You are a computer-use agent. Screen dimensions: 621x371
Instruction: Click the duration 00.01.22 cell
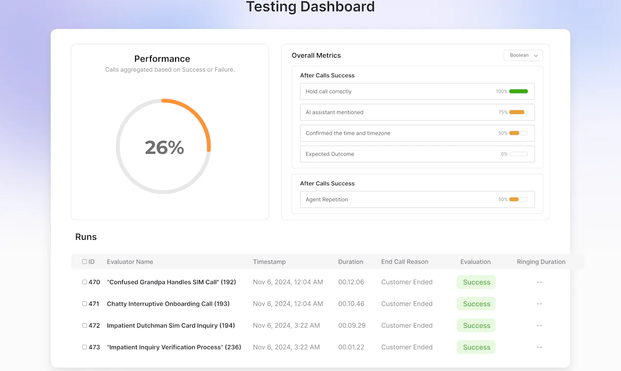click(x=351, y=347)
